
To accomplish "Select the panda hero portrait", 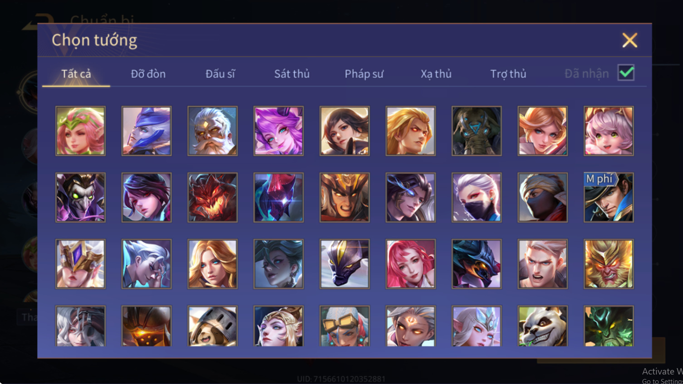I will coord(542,326).
